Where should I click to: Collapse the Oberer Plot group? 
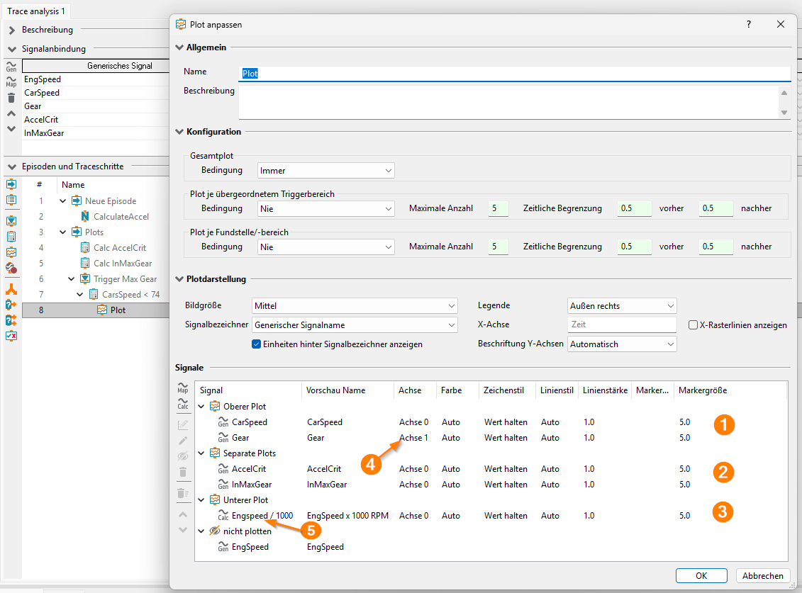201,407
